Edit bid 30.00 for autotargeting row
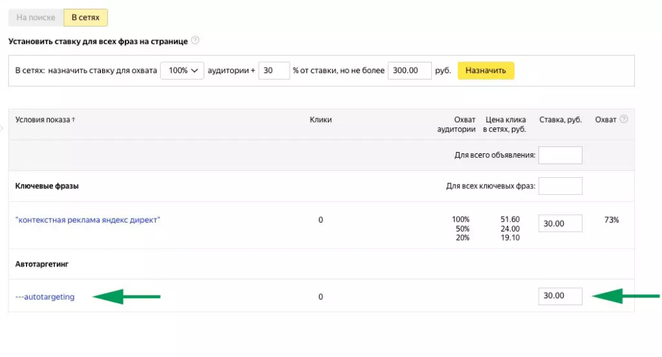This screenshot has width=662, height=357. tap(561, 296)
